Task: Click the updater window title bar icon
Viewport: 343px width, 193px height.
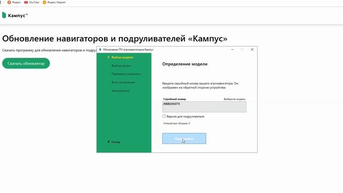Action: tap(100, 50)
